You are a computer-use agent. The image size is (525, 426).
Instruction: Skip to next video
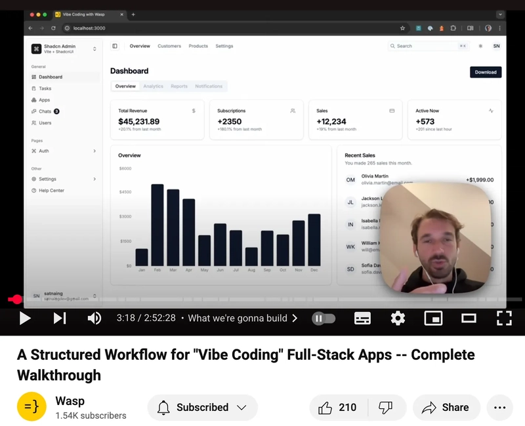click(60, 318)
